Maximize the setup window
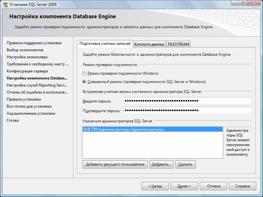The image size is (263, 197). 243,3
